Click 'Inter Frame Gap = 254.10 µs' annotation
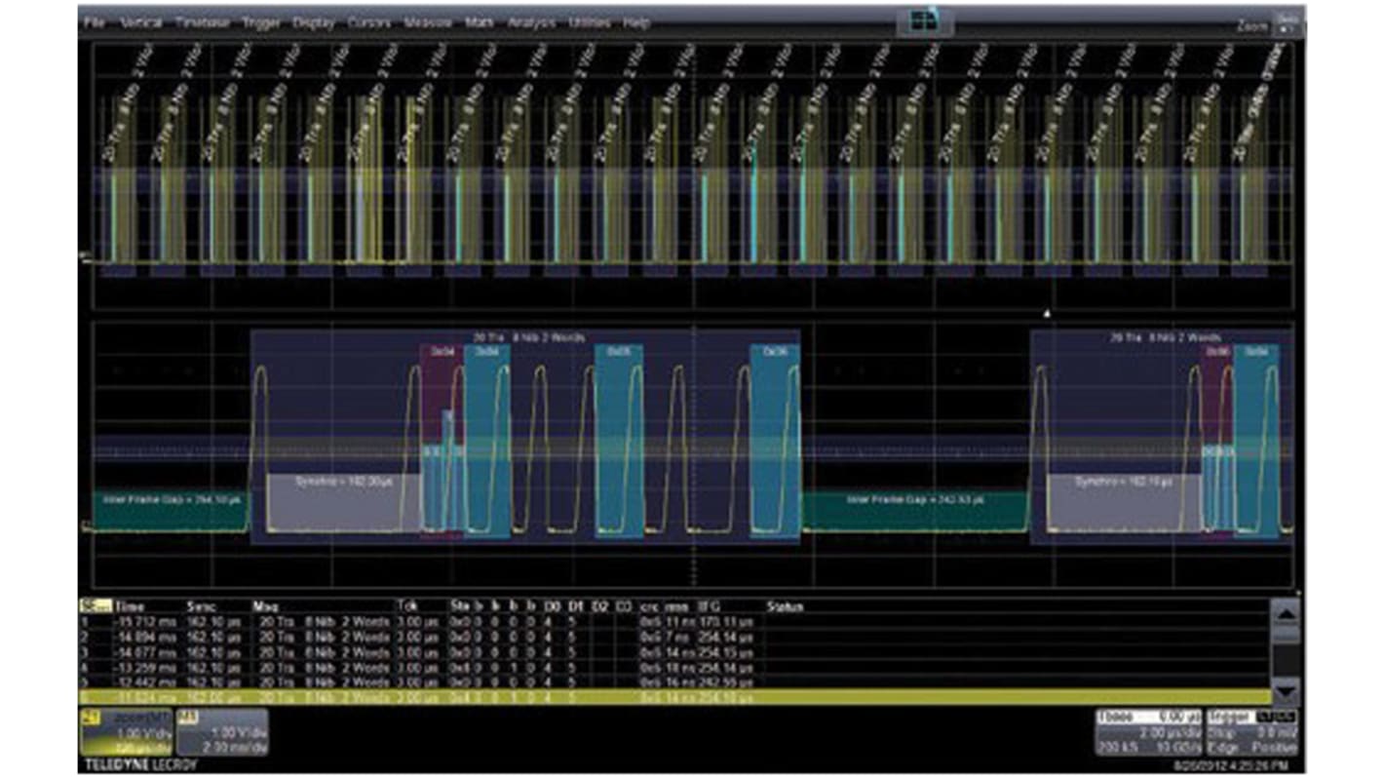 coord(172,499)
